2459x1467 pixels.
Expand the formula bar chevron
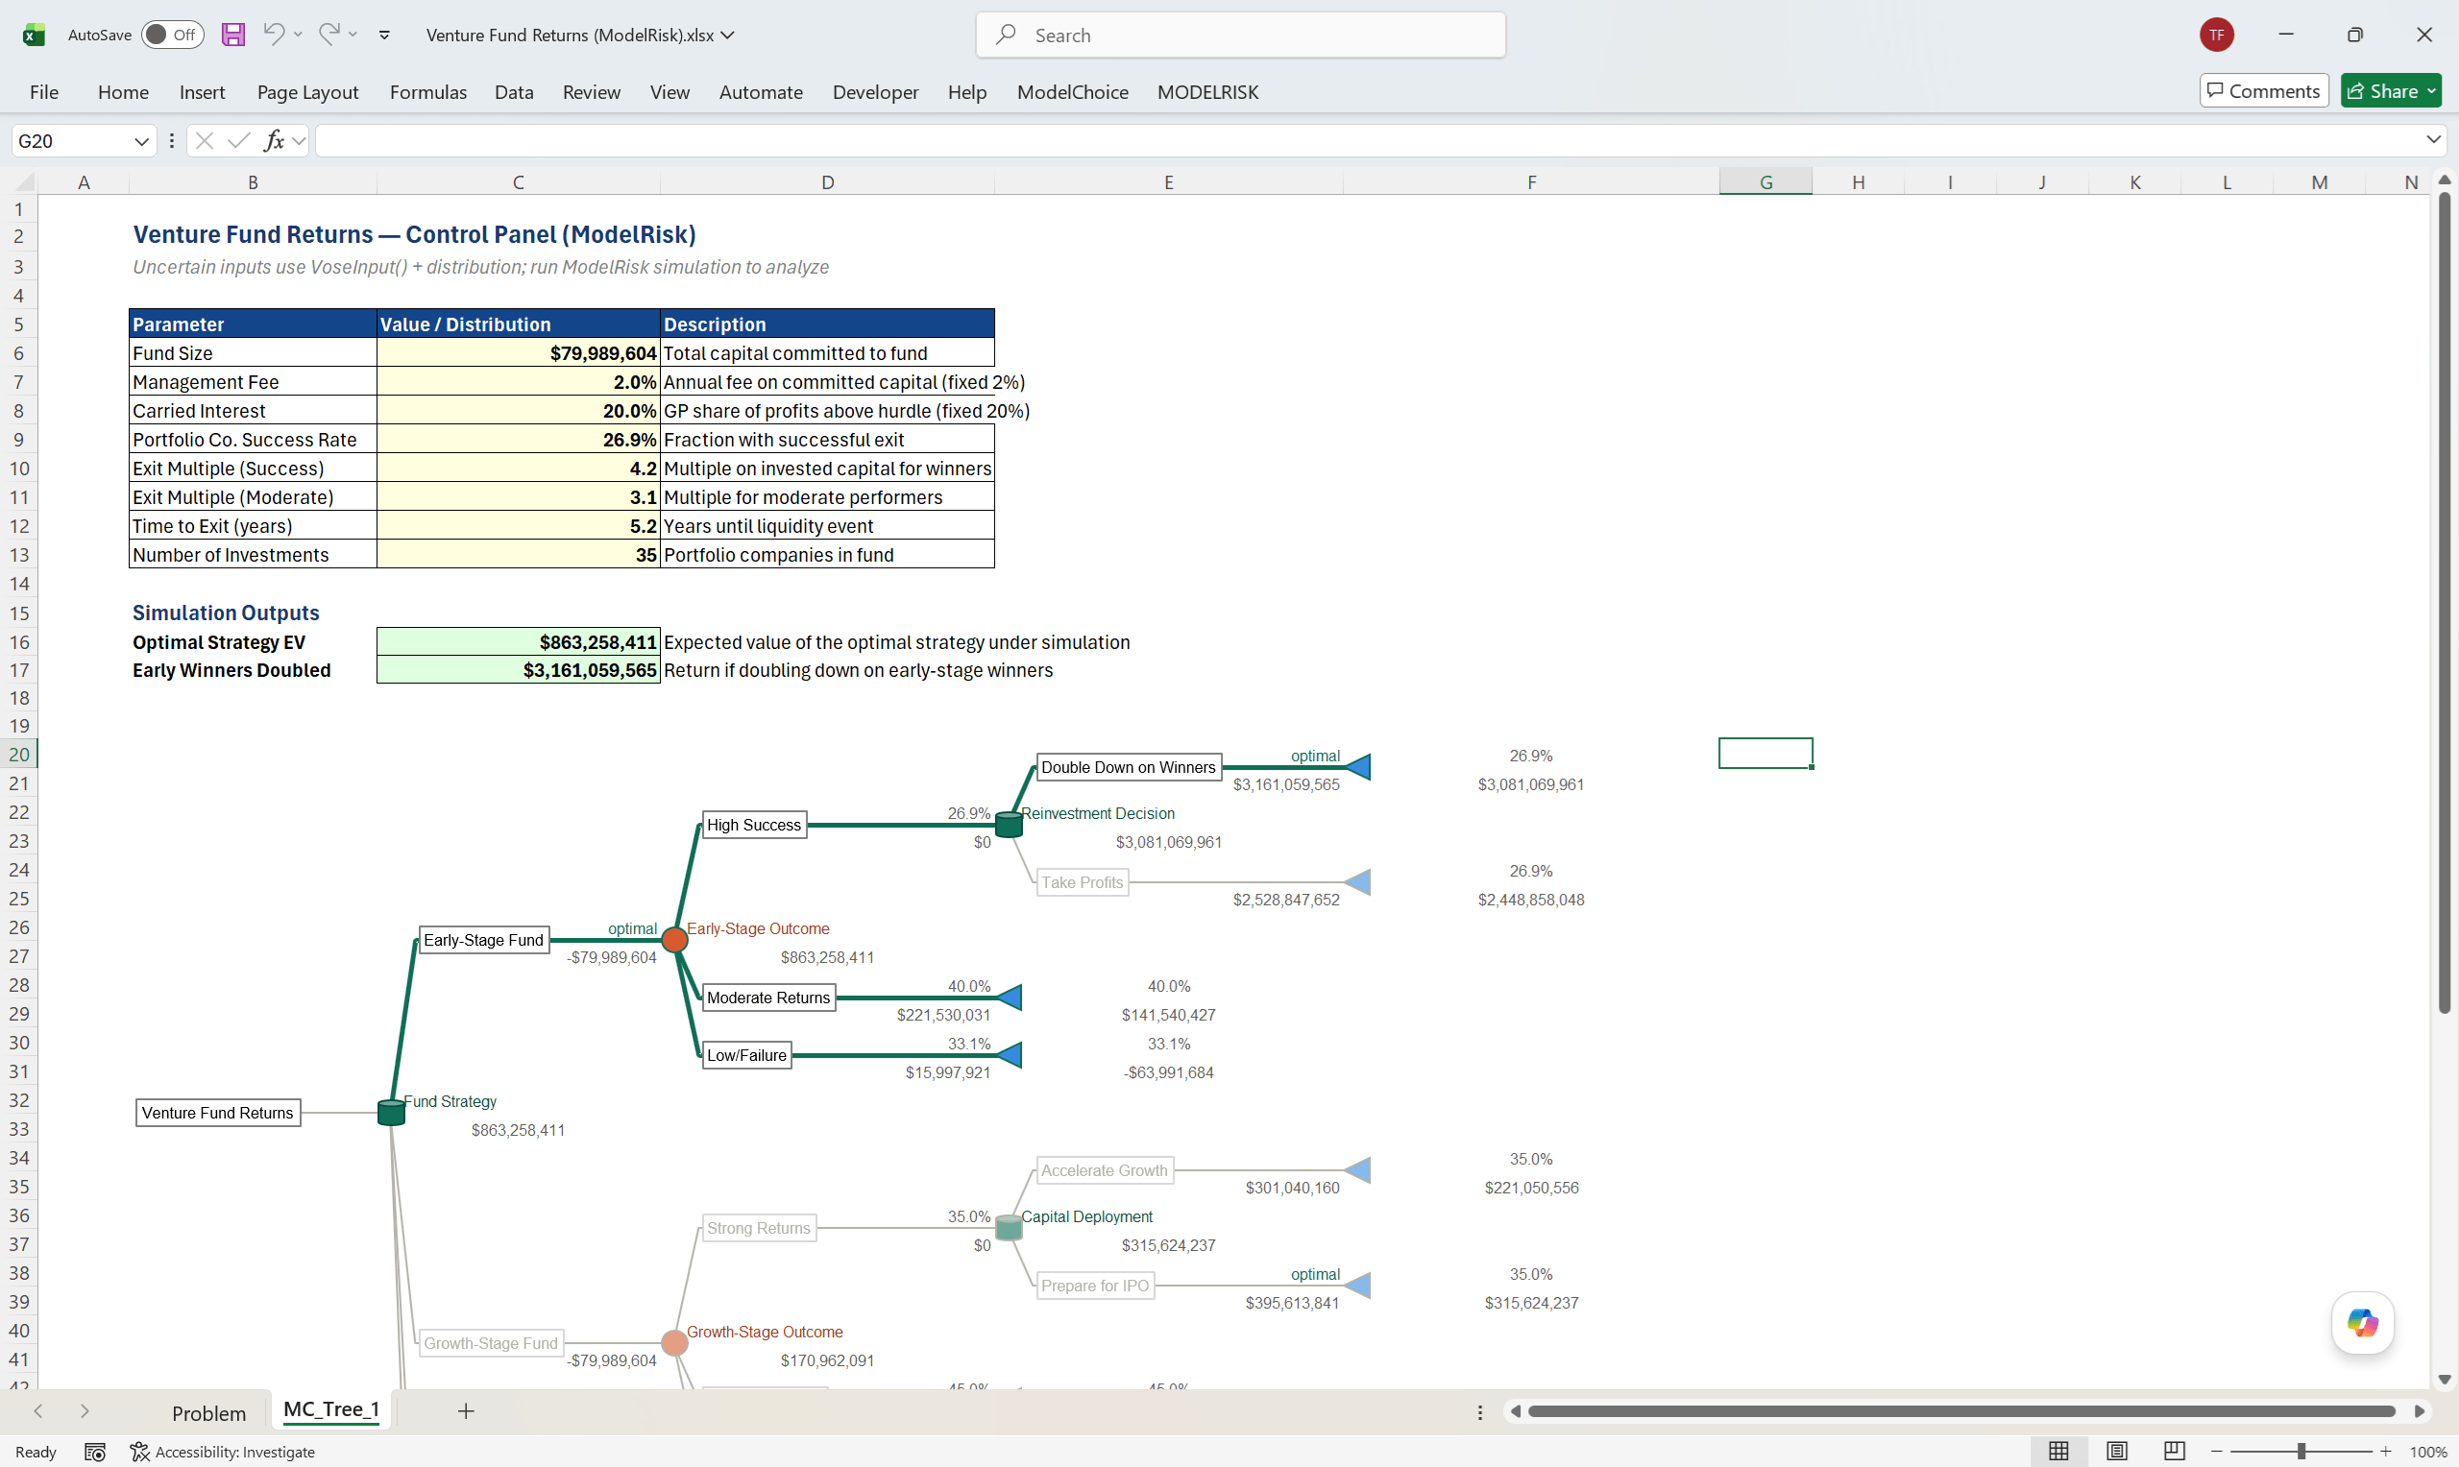2433,140
